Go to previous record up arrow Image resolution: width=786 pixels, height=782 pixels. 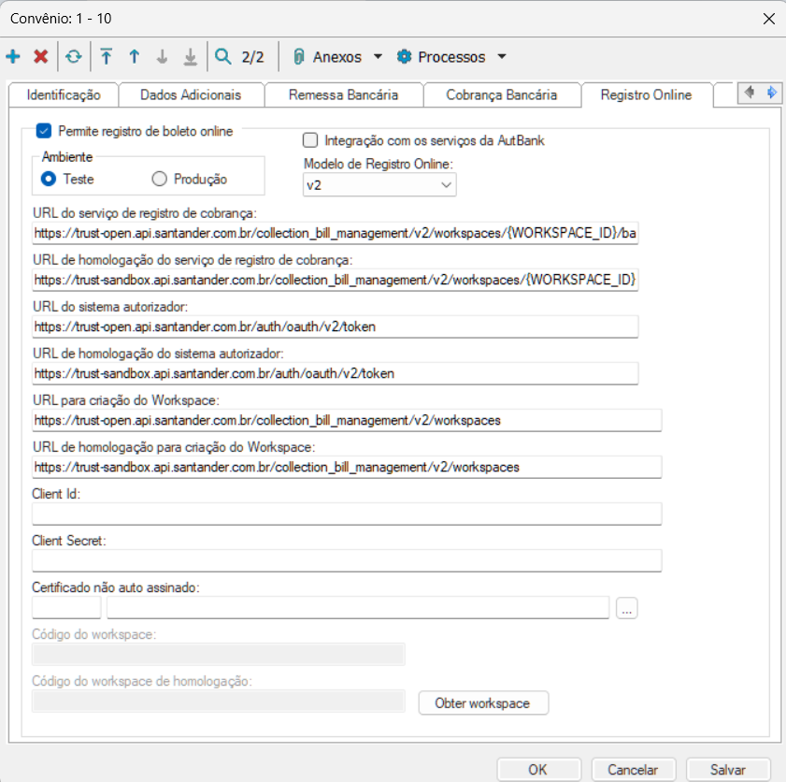tap(135, 57)
